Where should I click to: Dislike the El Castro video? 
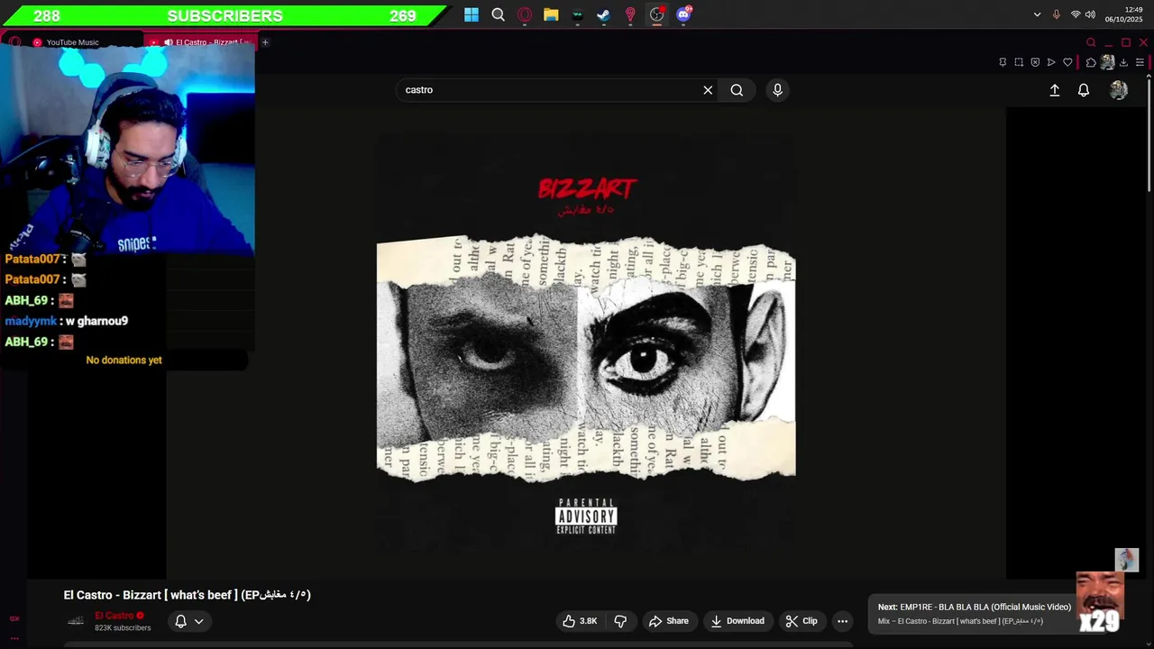tap(620, 621)
